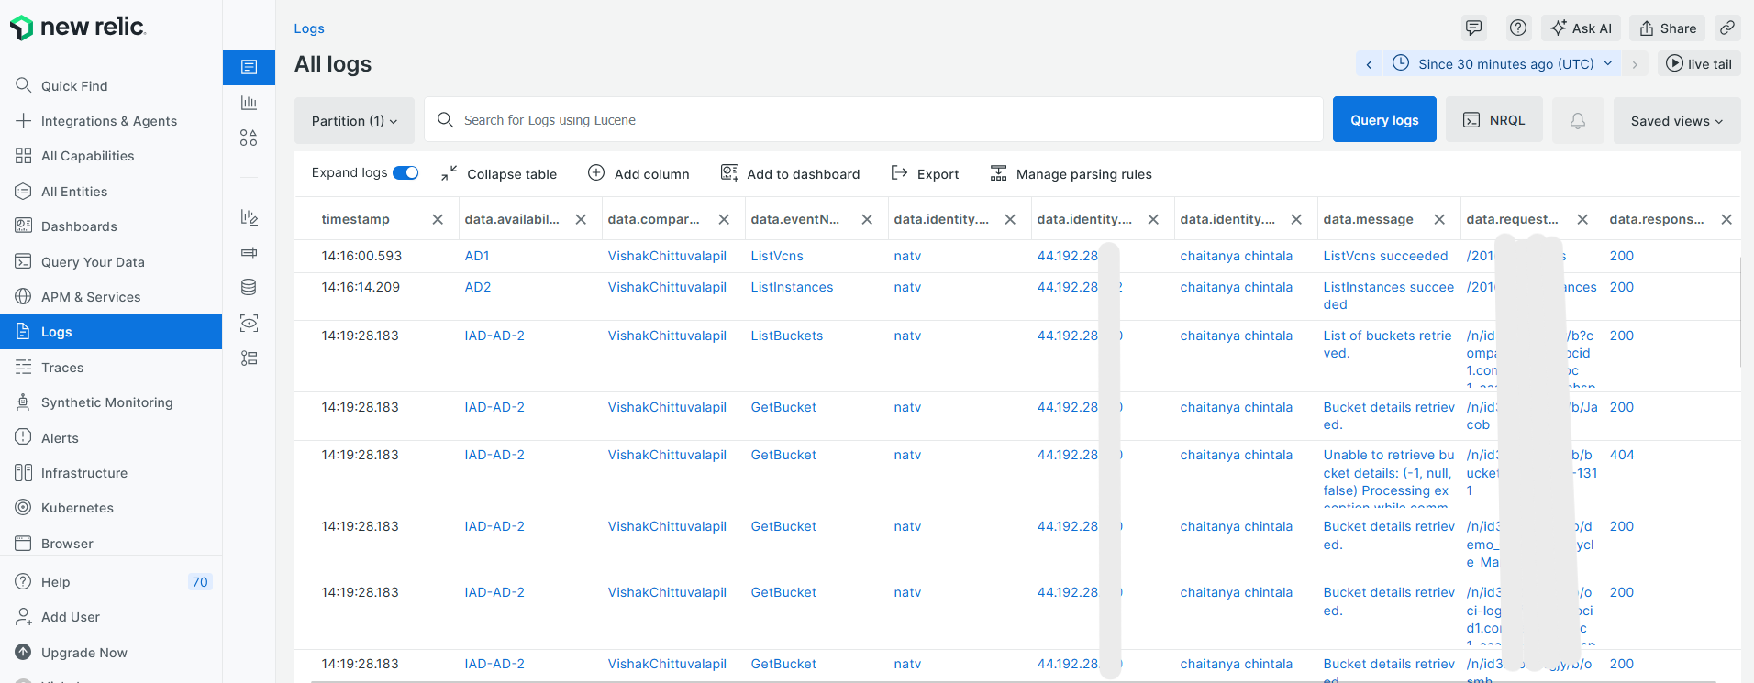Click the ListBuckets event name cell
The width and height of the screenshot is (1754, 683).
787,336
